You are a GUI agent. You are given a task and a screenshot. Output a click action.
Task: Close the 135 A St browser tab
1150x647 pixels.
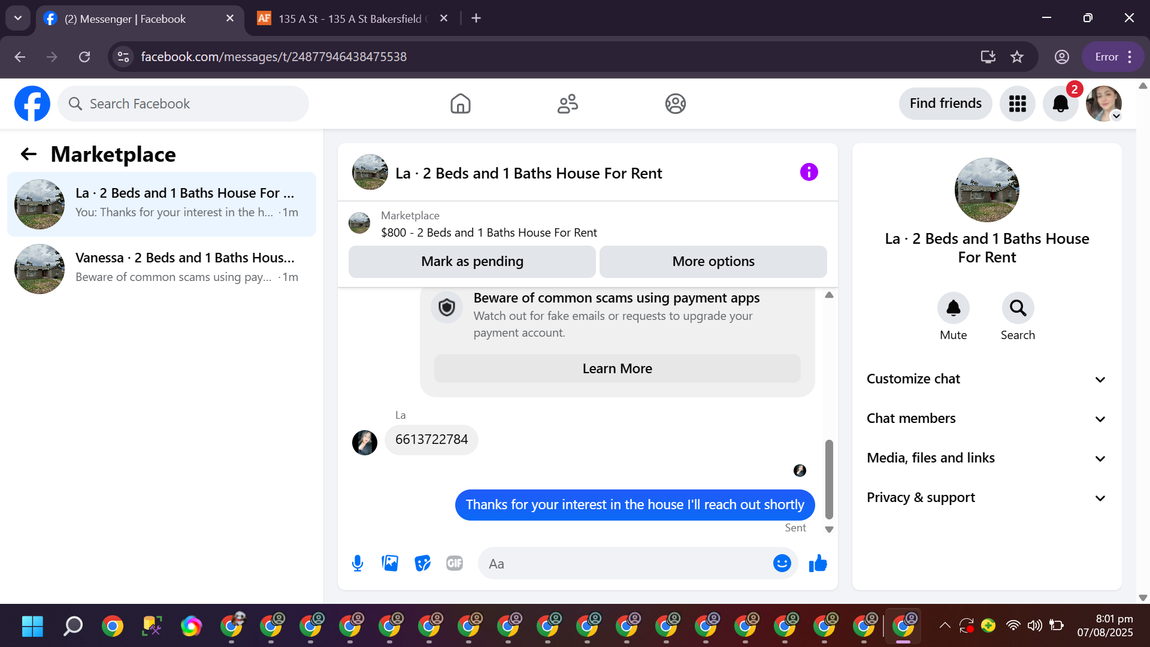click(444, 19)
